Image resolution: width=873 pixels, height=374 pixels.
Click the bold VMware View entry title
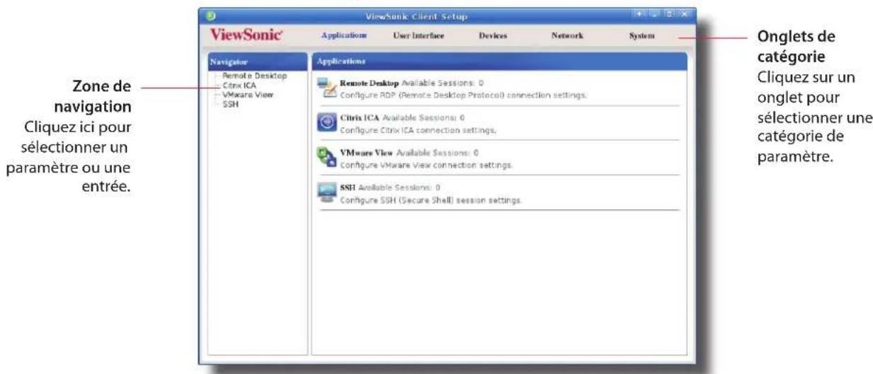pos(366,153)
